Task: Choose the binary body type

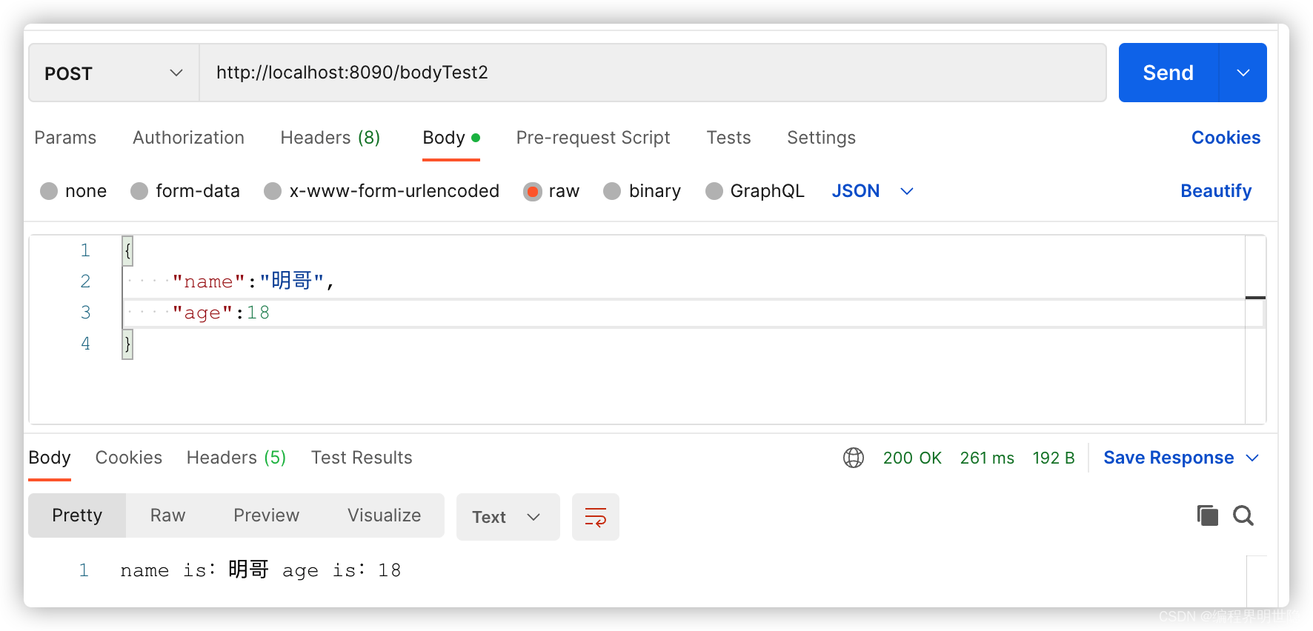Action: pos(612,192)
